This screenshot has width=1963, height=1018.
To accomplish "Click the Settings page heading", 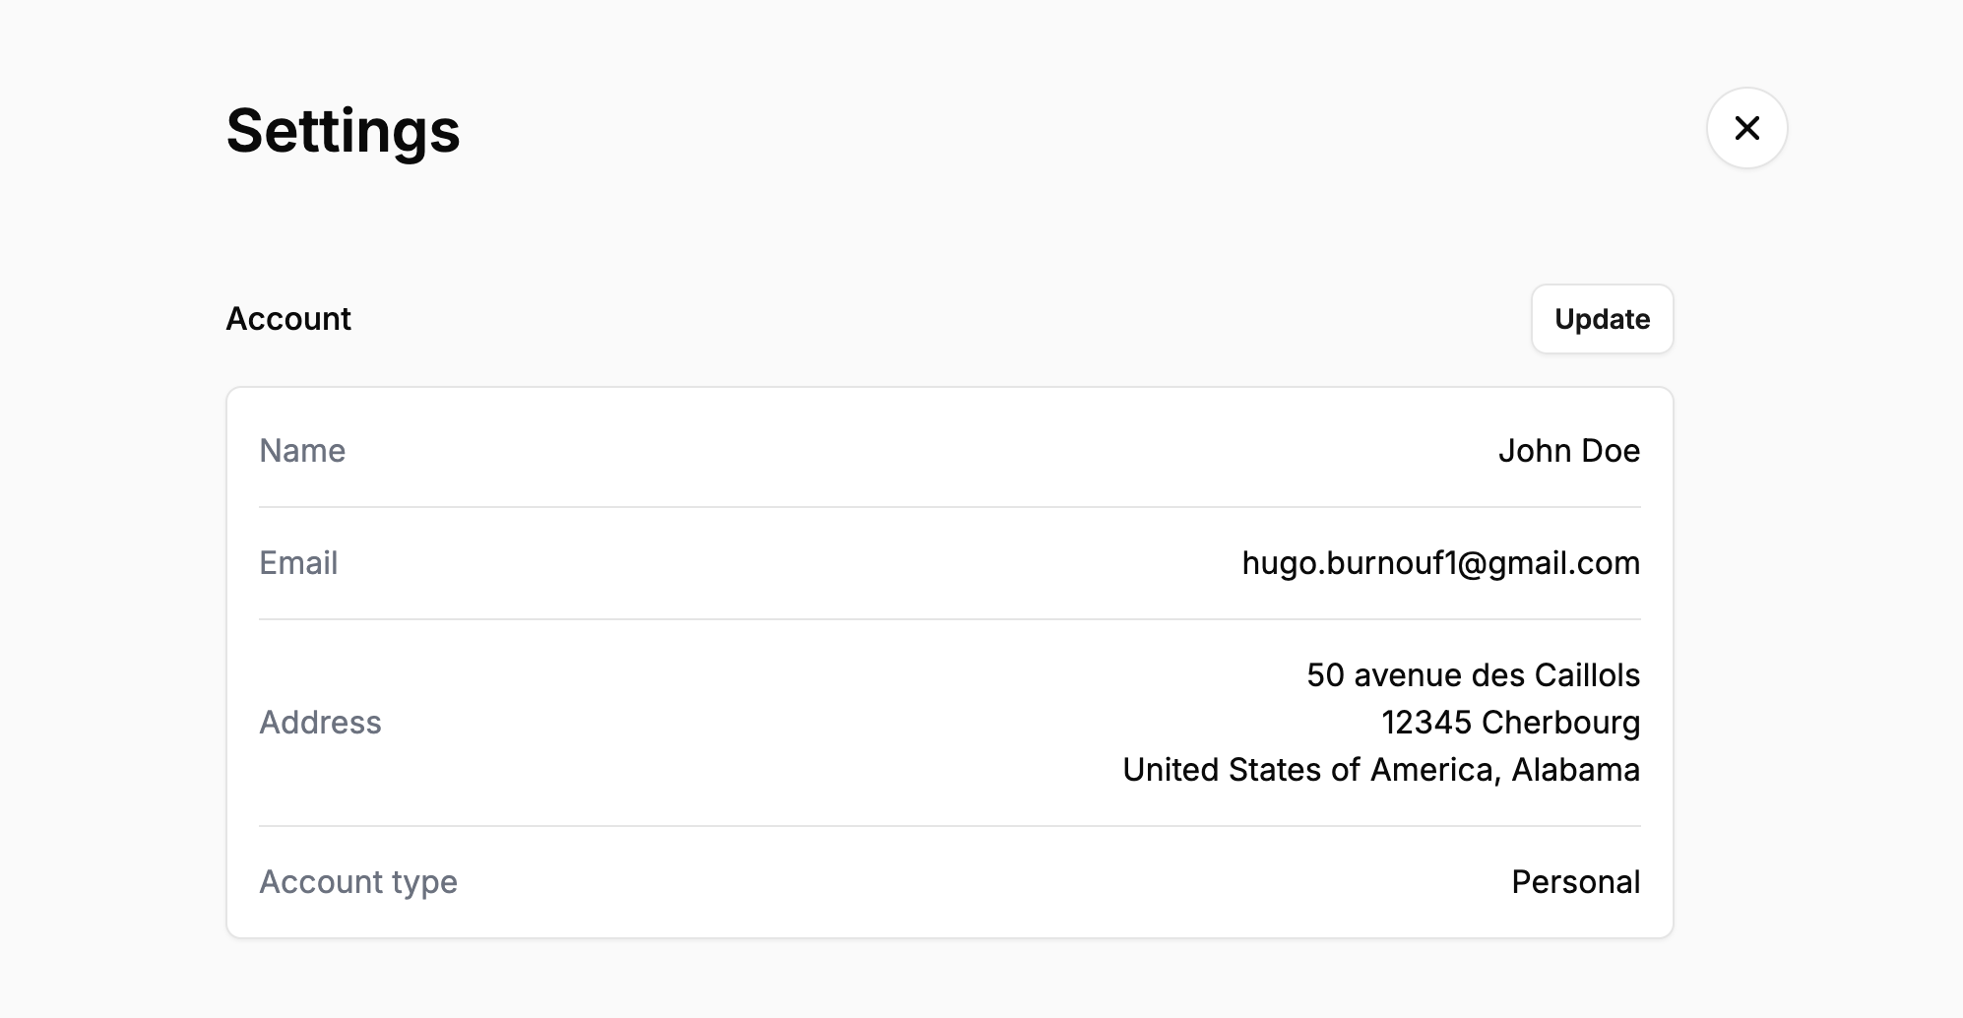I will (x=343, y=131).
